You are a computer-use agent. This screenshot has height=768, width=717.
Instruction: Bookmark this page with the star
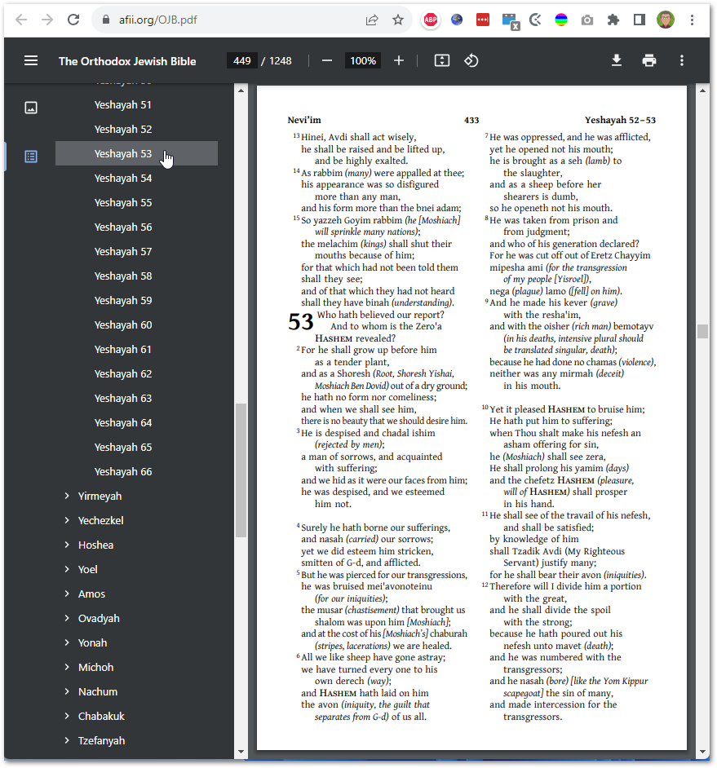pyautogui.click(x=398, y=20)
